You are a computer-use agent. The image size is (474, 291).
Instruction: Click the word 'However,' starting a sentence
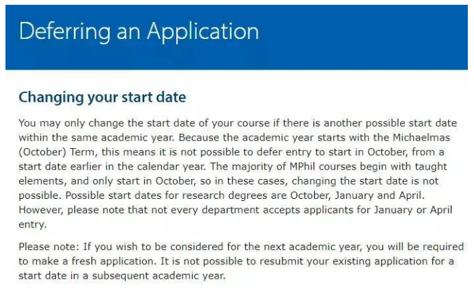coord(41,210)
